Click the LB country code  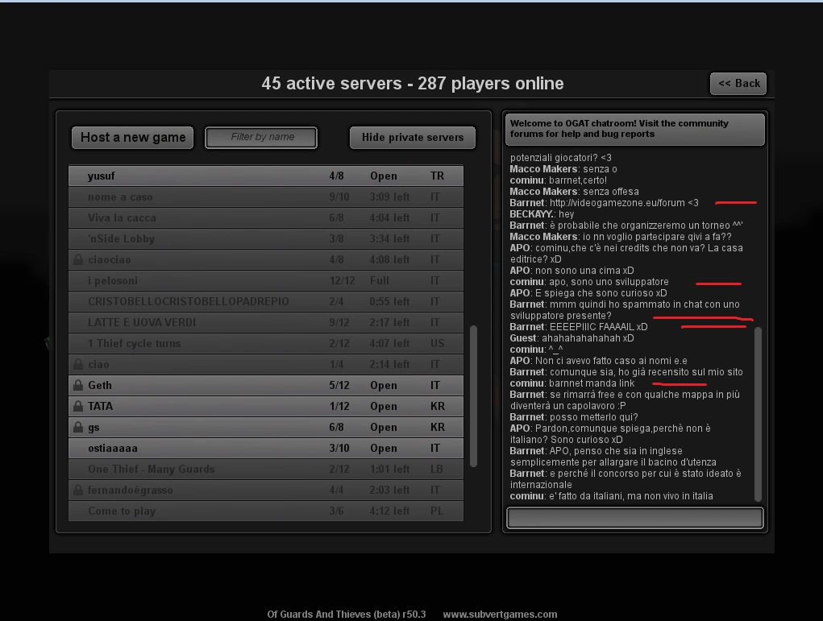437,469
